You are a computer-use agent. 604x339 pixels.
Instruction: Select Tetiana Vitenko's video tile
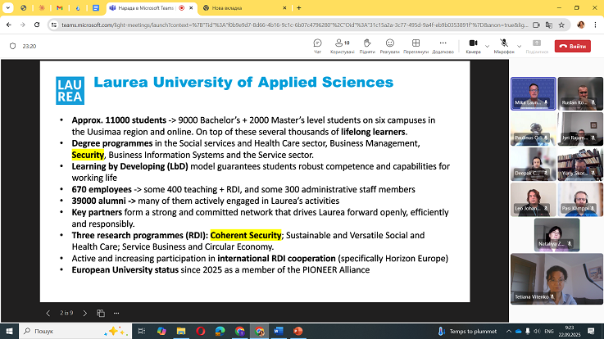pos(556,279)
